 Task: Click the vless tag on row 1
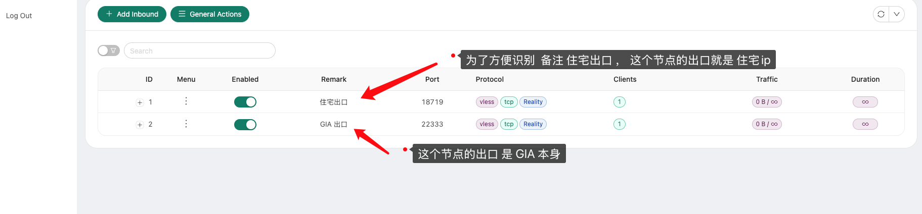tap(487, 102)
